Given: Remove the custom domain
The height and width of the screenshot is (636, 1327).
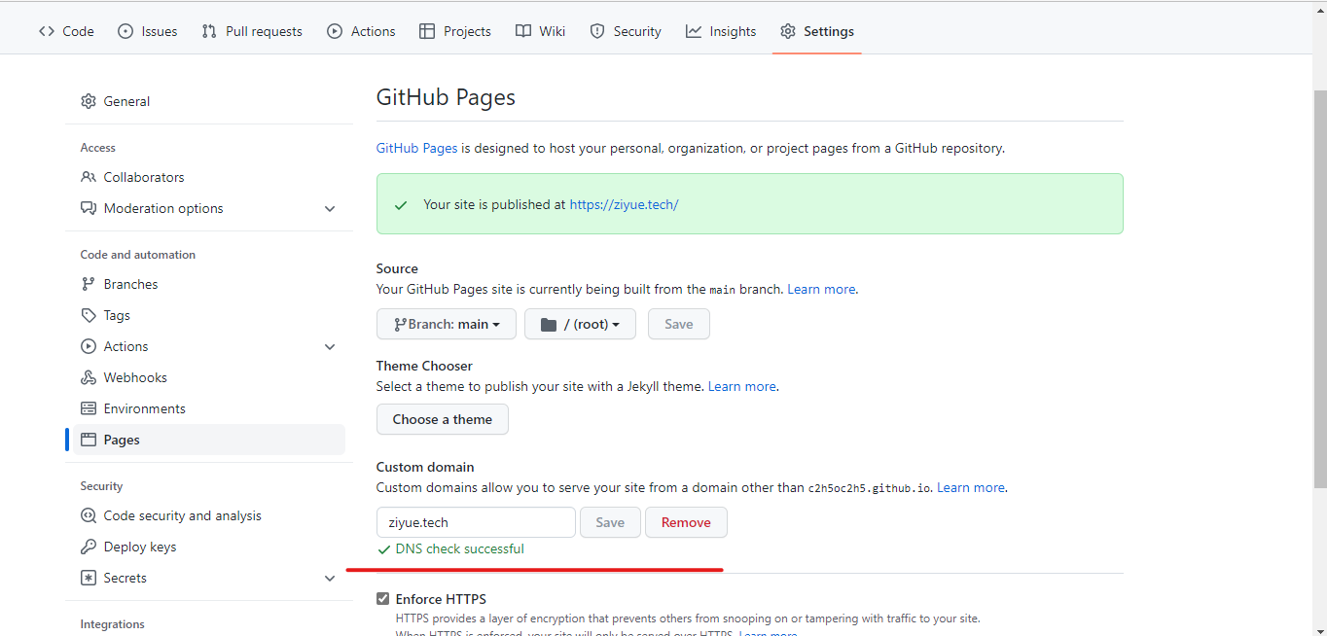Looking at the screenshot, I should 686,522.
